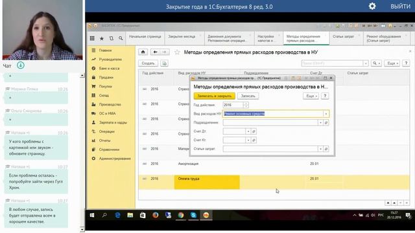Image resolution: width=415 pixels, height=233 pixels.
Task: Open the Еще menu in the dialog
Action: 311,96
